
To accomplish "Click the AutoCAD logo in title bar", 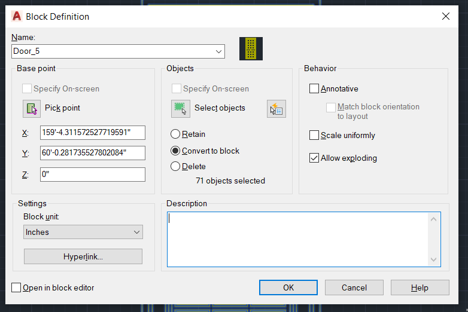I will coord(17,16).
